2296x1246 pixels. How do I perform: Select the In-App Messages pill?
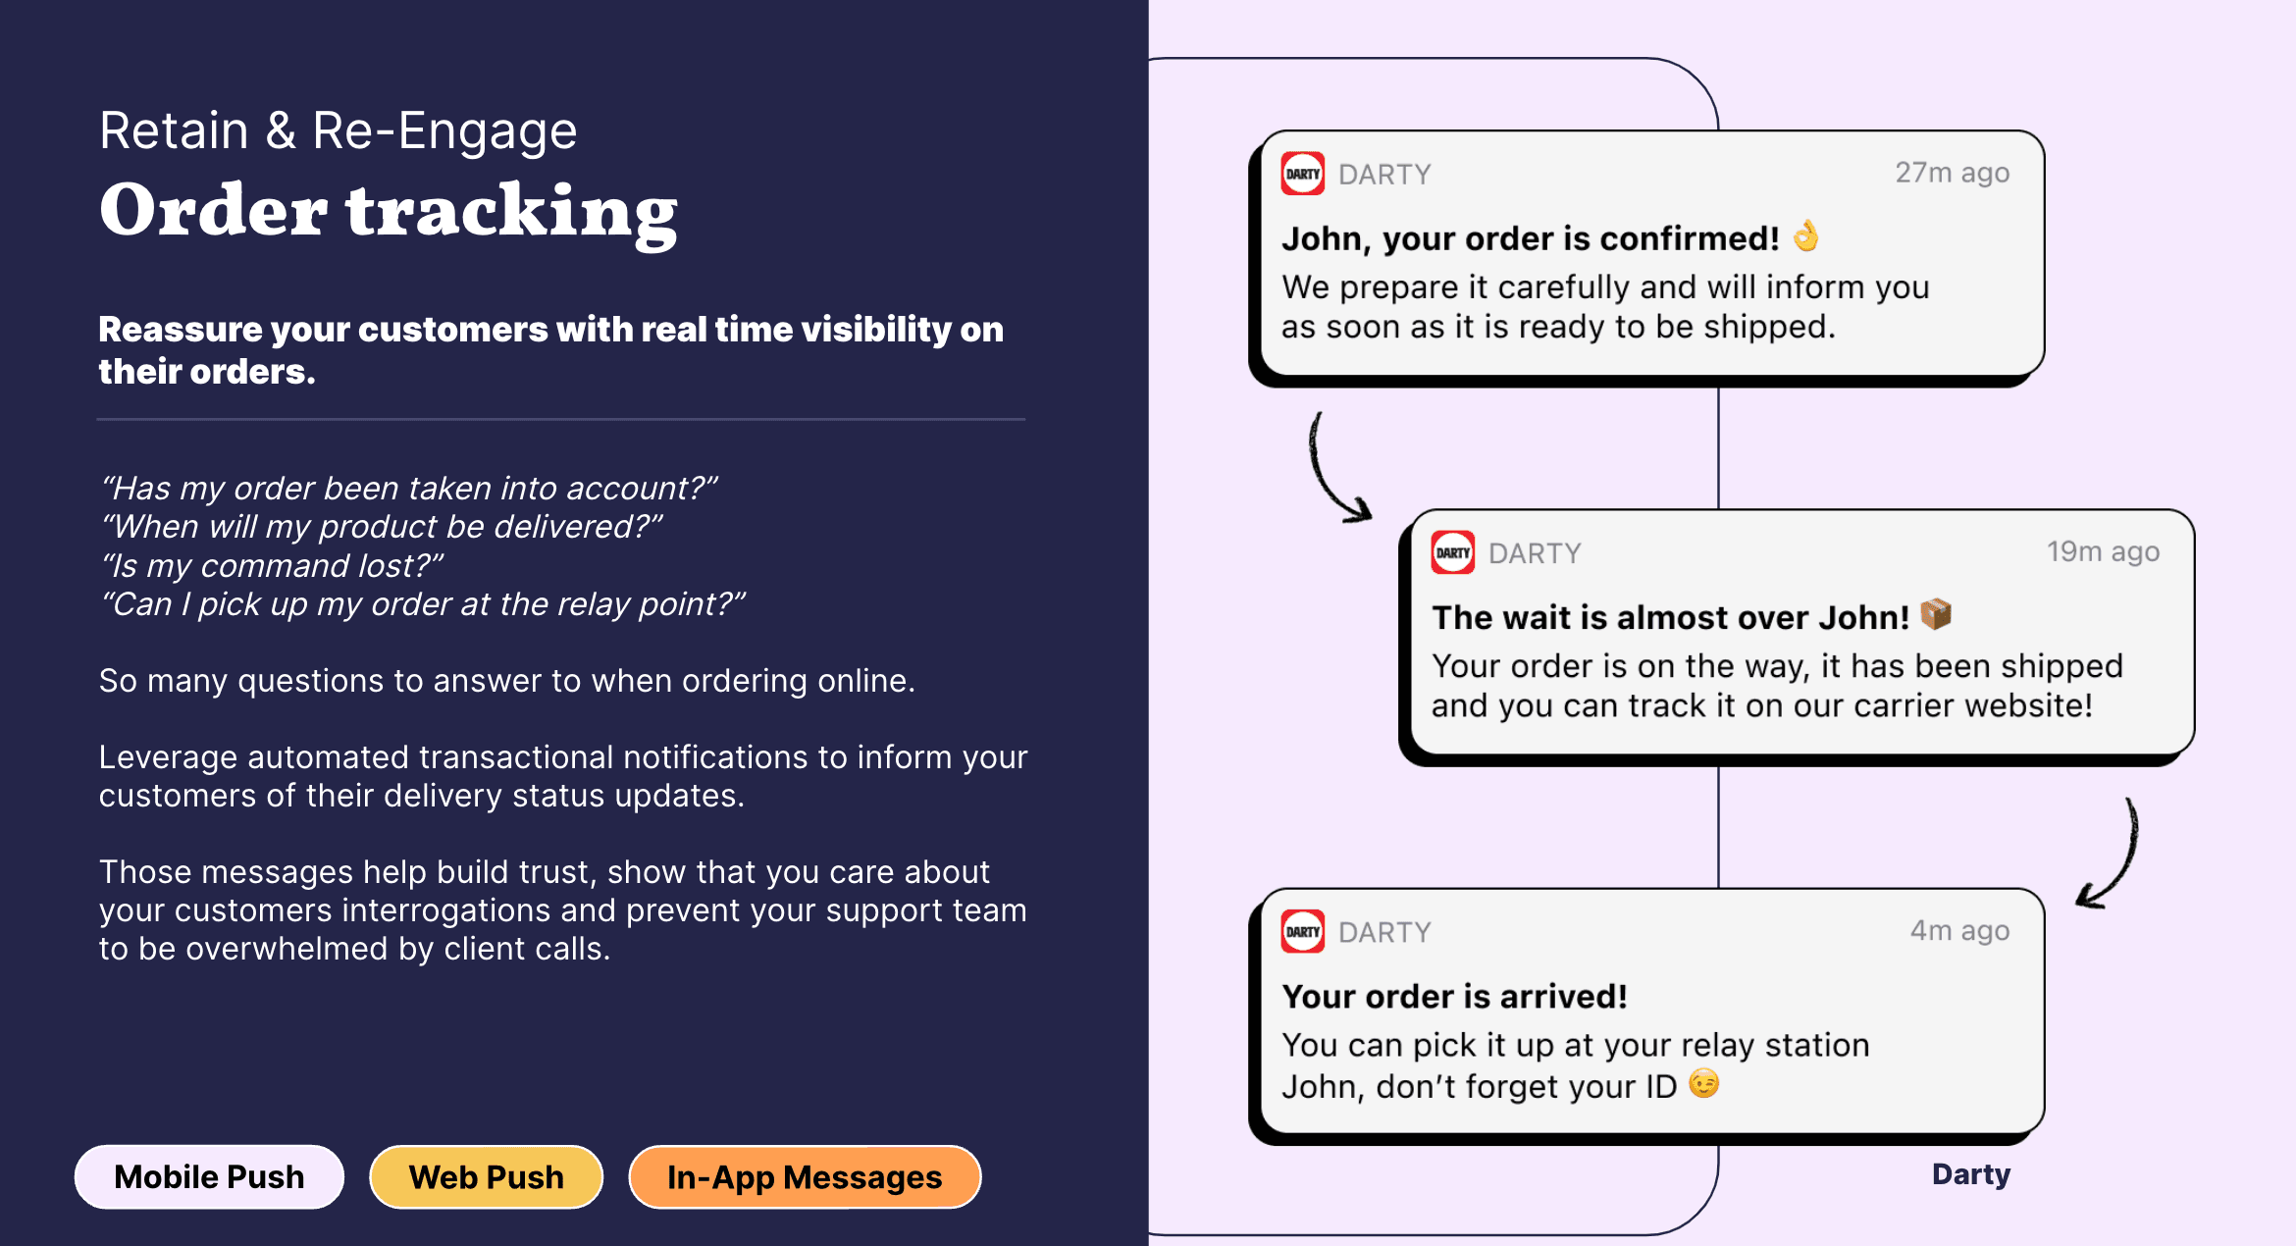pos(805,1176)
